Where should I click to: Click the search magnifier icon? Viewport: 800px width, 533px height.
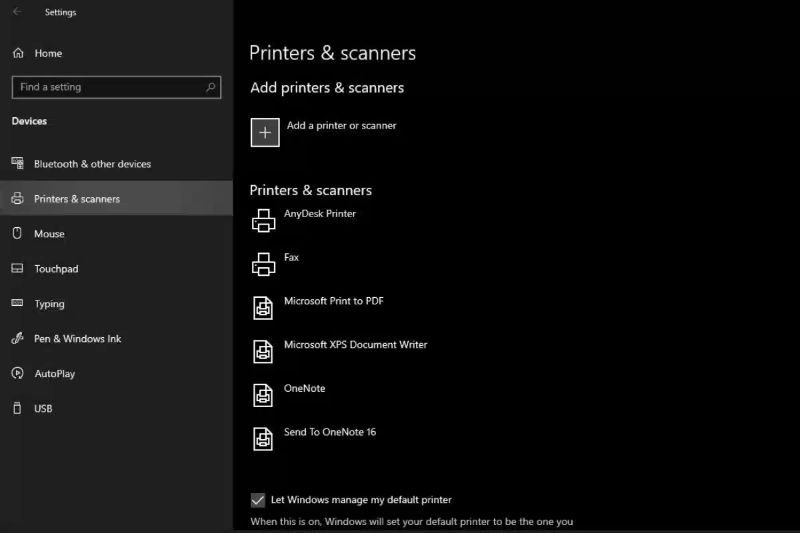pyautogui.click(x=211, y=87)
